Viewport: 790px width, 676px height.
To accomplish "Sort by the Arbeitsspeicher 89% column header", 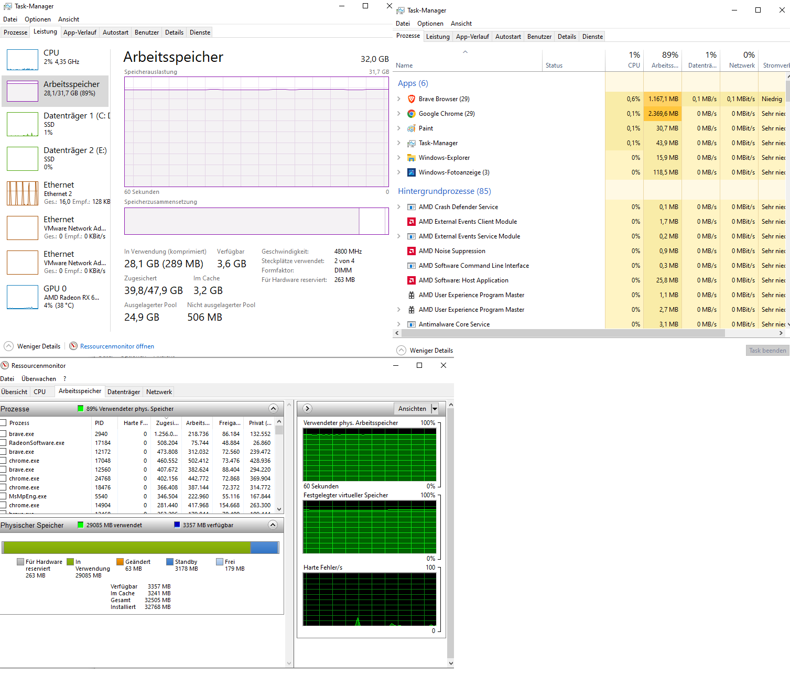I will [663, 60].
